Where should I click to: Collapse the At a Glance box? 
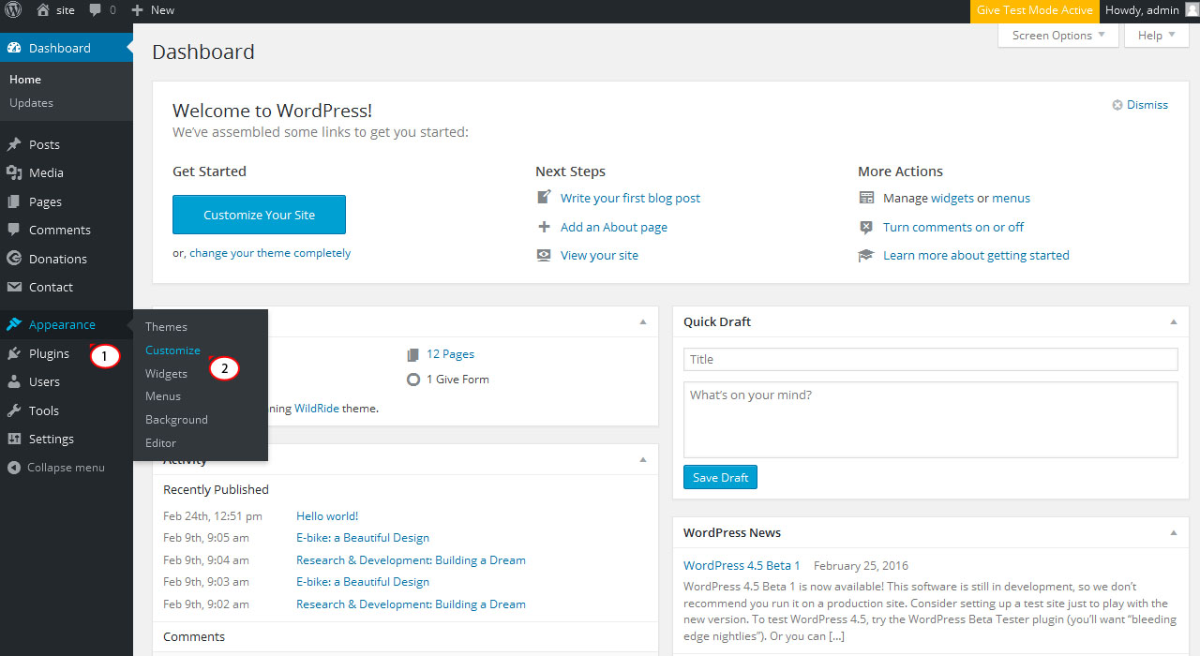[x=642, y=322]
